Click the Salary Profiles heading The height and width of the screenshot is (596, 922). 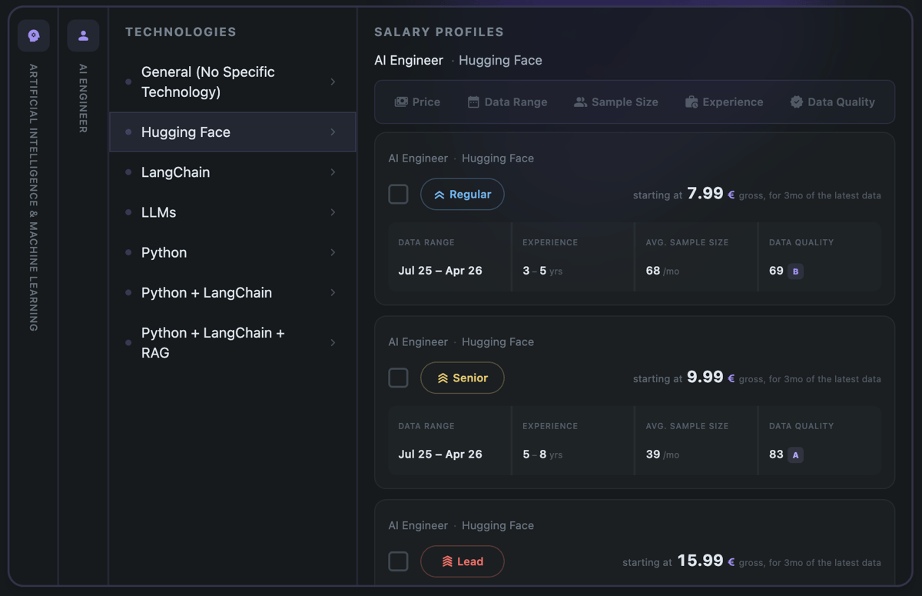click(439, 32)
